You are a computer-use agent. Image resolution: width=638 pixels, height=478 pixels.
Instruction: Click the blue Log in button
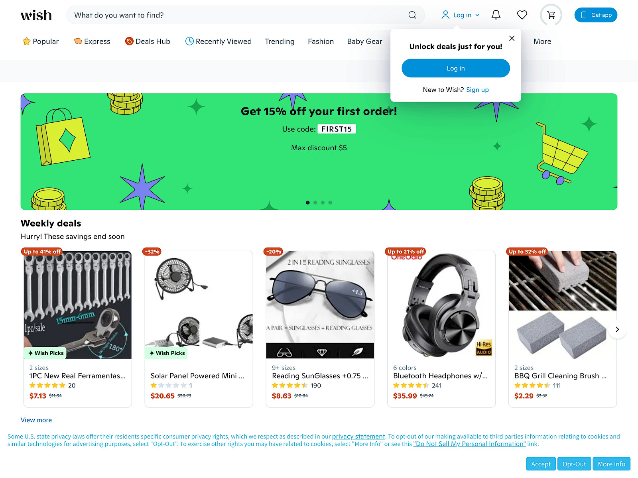456,68
